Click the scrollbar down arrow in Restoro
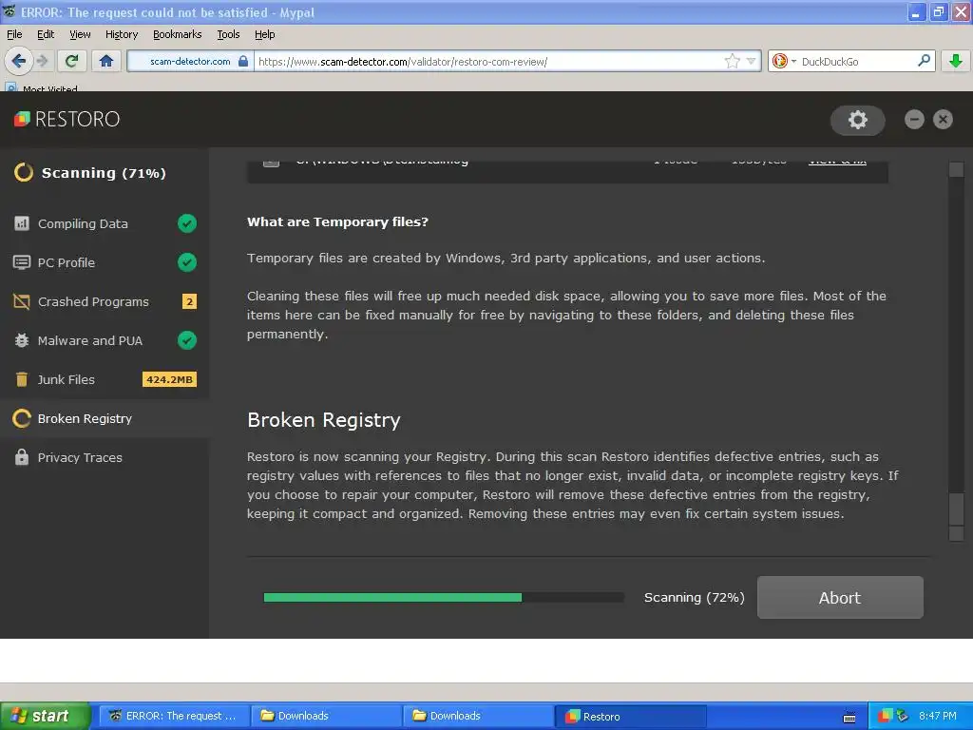973x730 pixels. click(956, 533)
